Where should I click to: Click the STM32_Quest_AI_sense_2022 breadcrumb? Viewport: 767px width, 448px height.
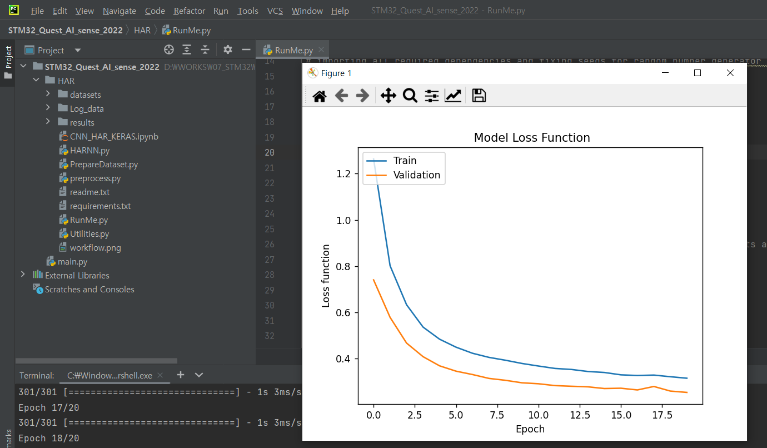click(x=65, y=30)
